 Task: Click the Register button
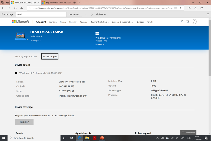(24, 122)
